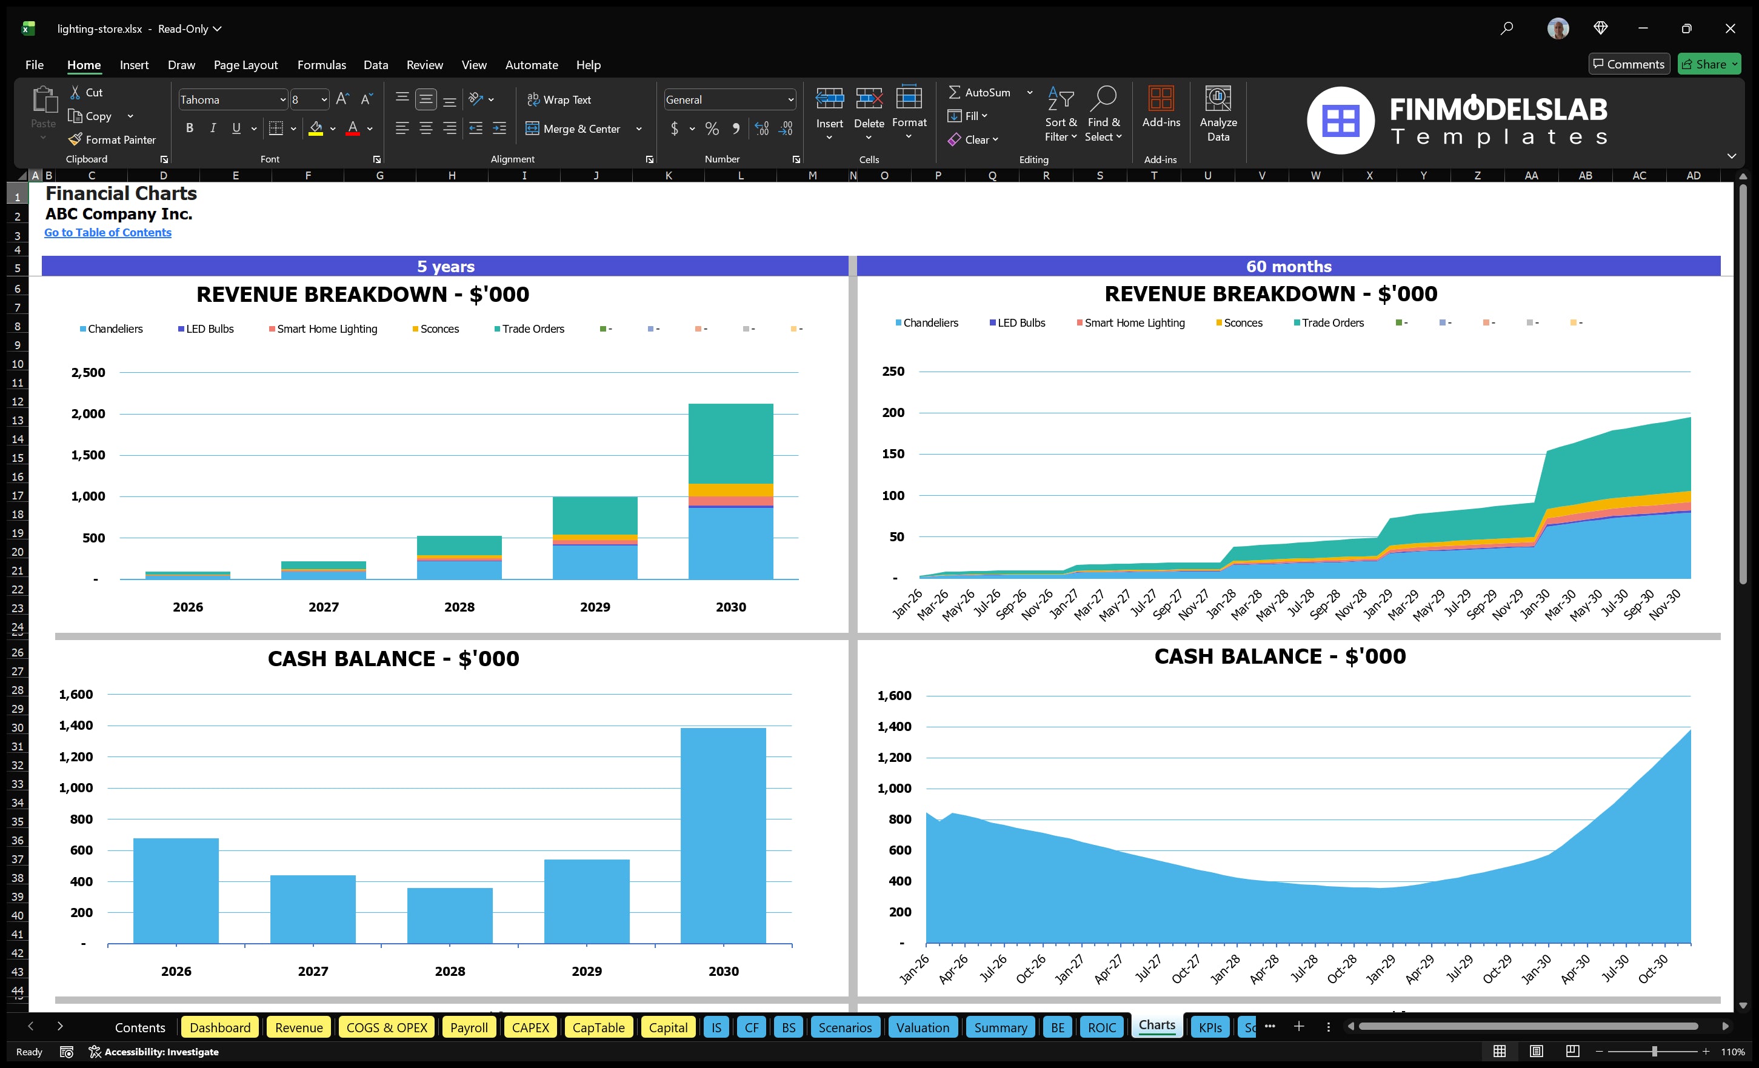Toggle bold formatting

(x=189, y=128)
